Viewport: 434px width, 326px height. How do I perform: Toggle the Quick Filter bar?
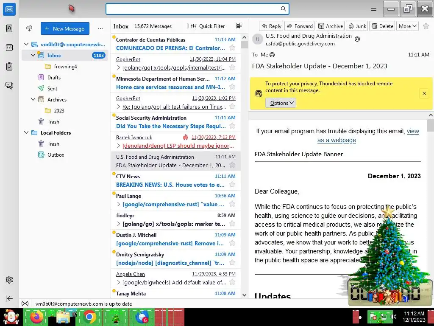(x=208, y=26)
